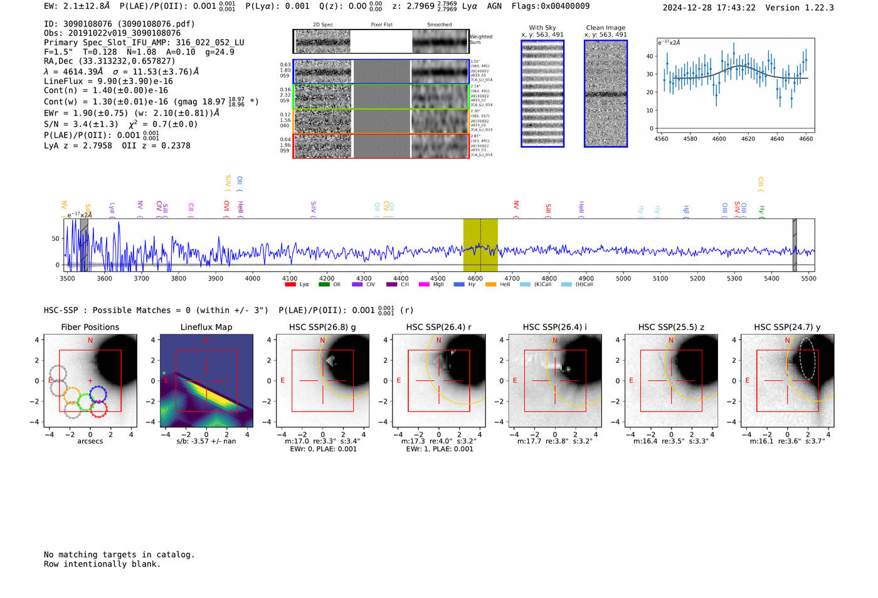The height and width of the screenshot is (598, 878).
Task: Open the With Sky cutout image
Action: (542, 93)
